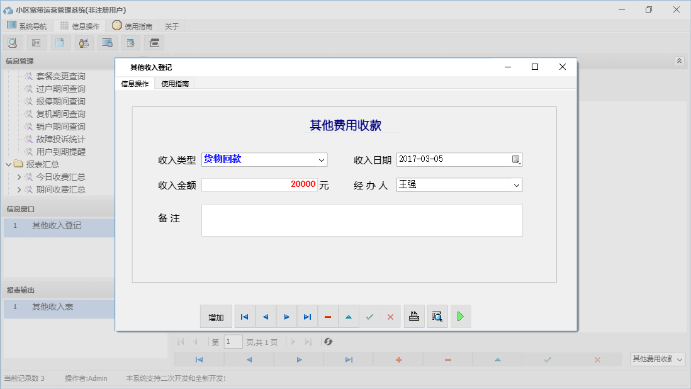Open the 收入日期 date picker
The image size is (691, 389).
[516, 159]
